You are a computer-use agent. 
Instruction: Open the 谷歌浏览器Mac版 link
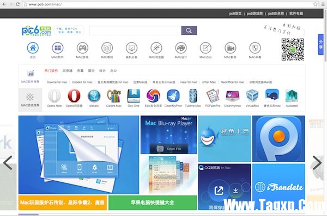[261, 82]
